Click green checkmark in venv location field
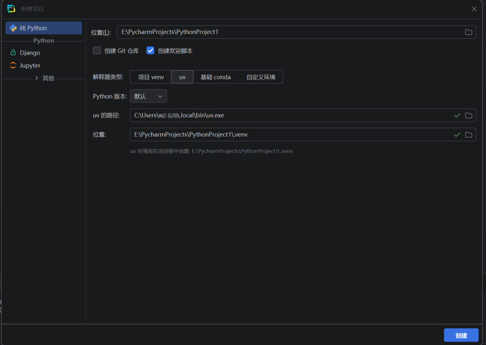The image size is (486, 345). 457,135
